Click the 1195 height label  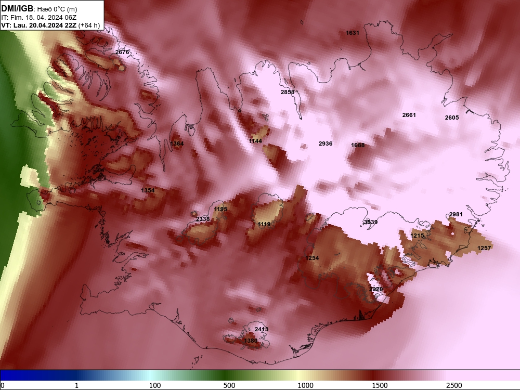220,209
